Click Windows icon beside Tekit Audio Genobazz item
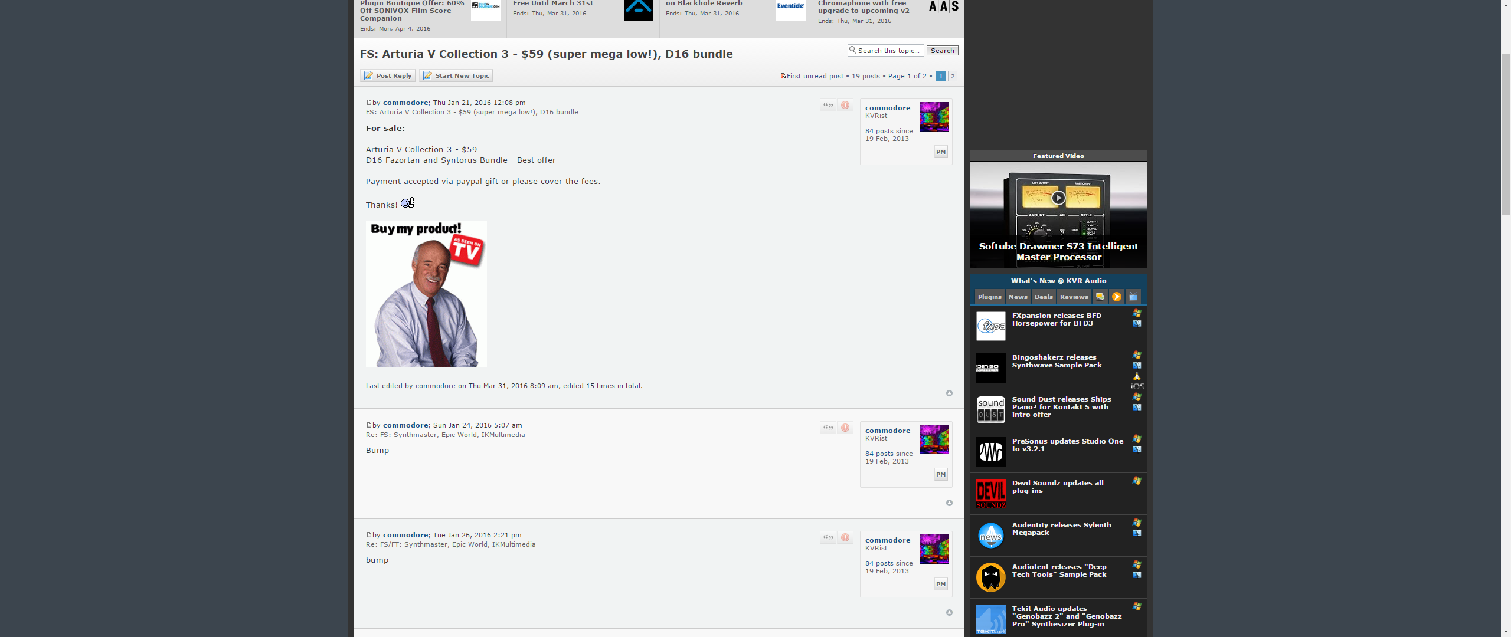 pyautogui.click(x=1137, y=606)
